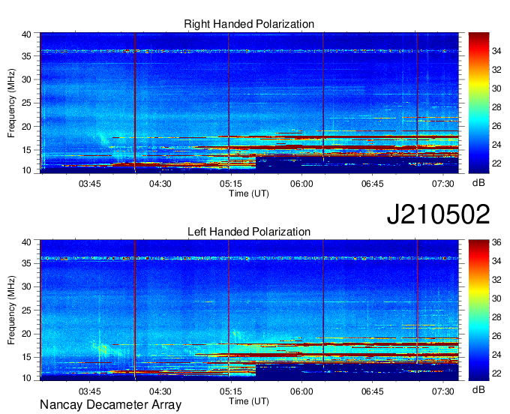This screenshot has height=414, width=510.
Task: Click the 40 MHz tick on Right Handed plot
Action: click(26, 34)
